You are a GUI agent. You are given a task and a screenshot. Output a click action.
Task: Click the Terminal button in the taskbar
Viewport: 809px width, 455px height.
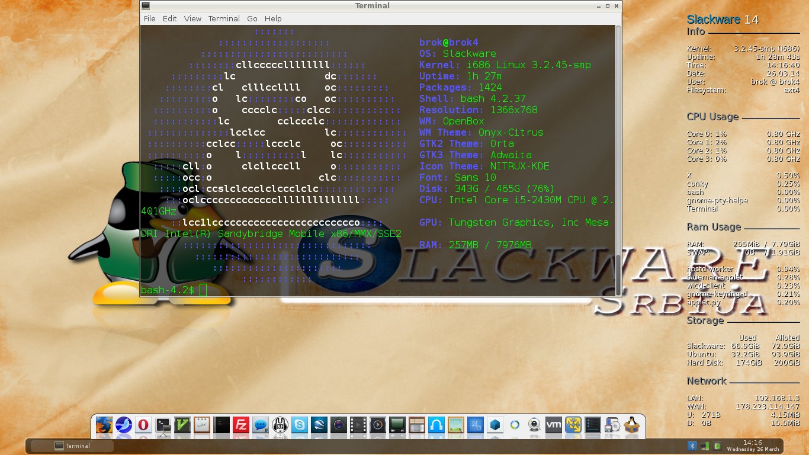72,446
